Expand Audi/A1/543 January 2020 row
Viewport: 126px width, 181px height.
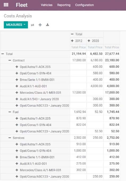[17, 99]
